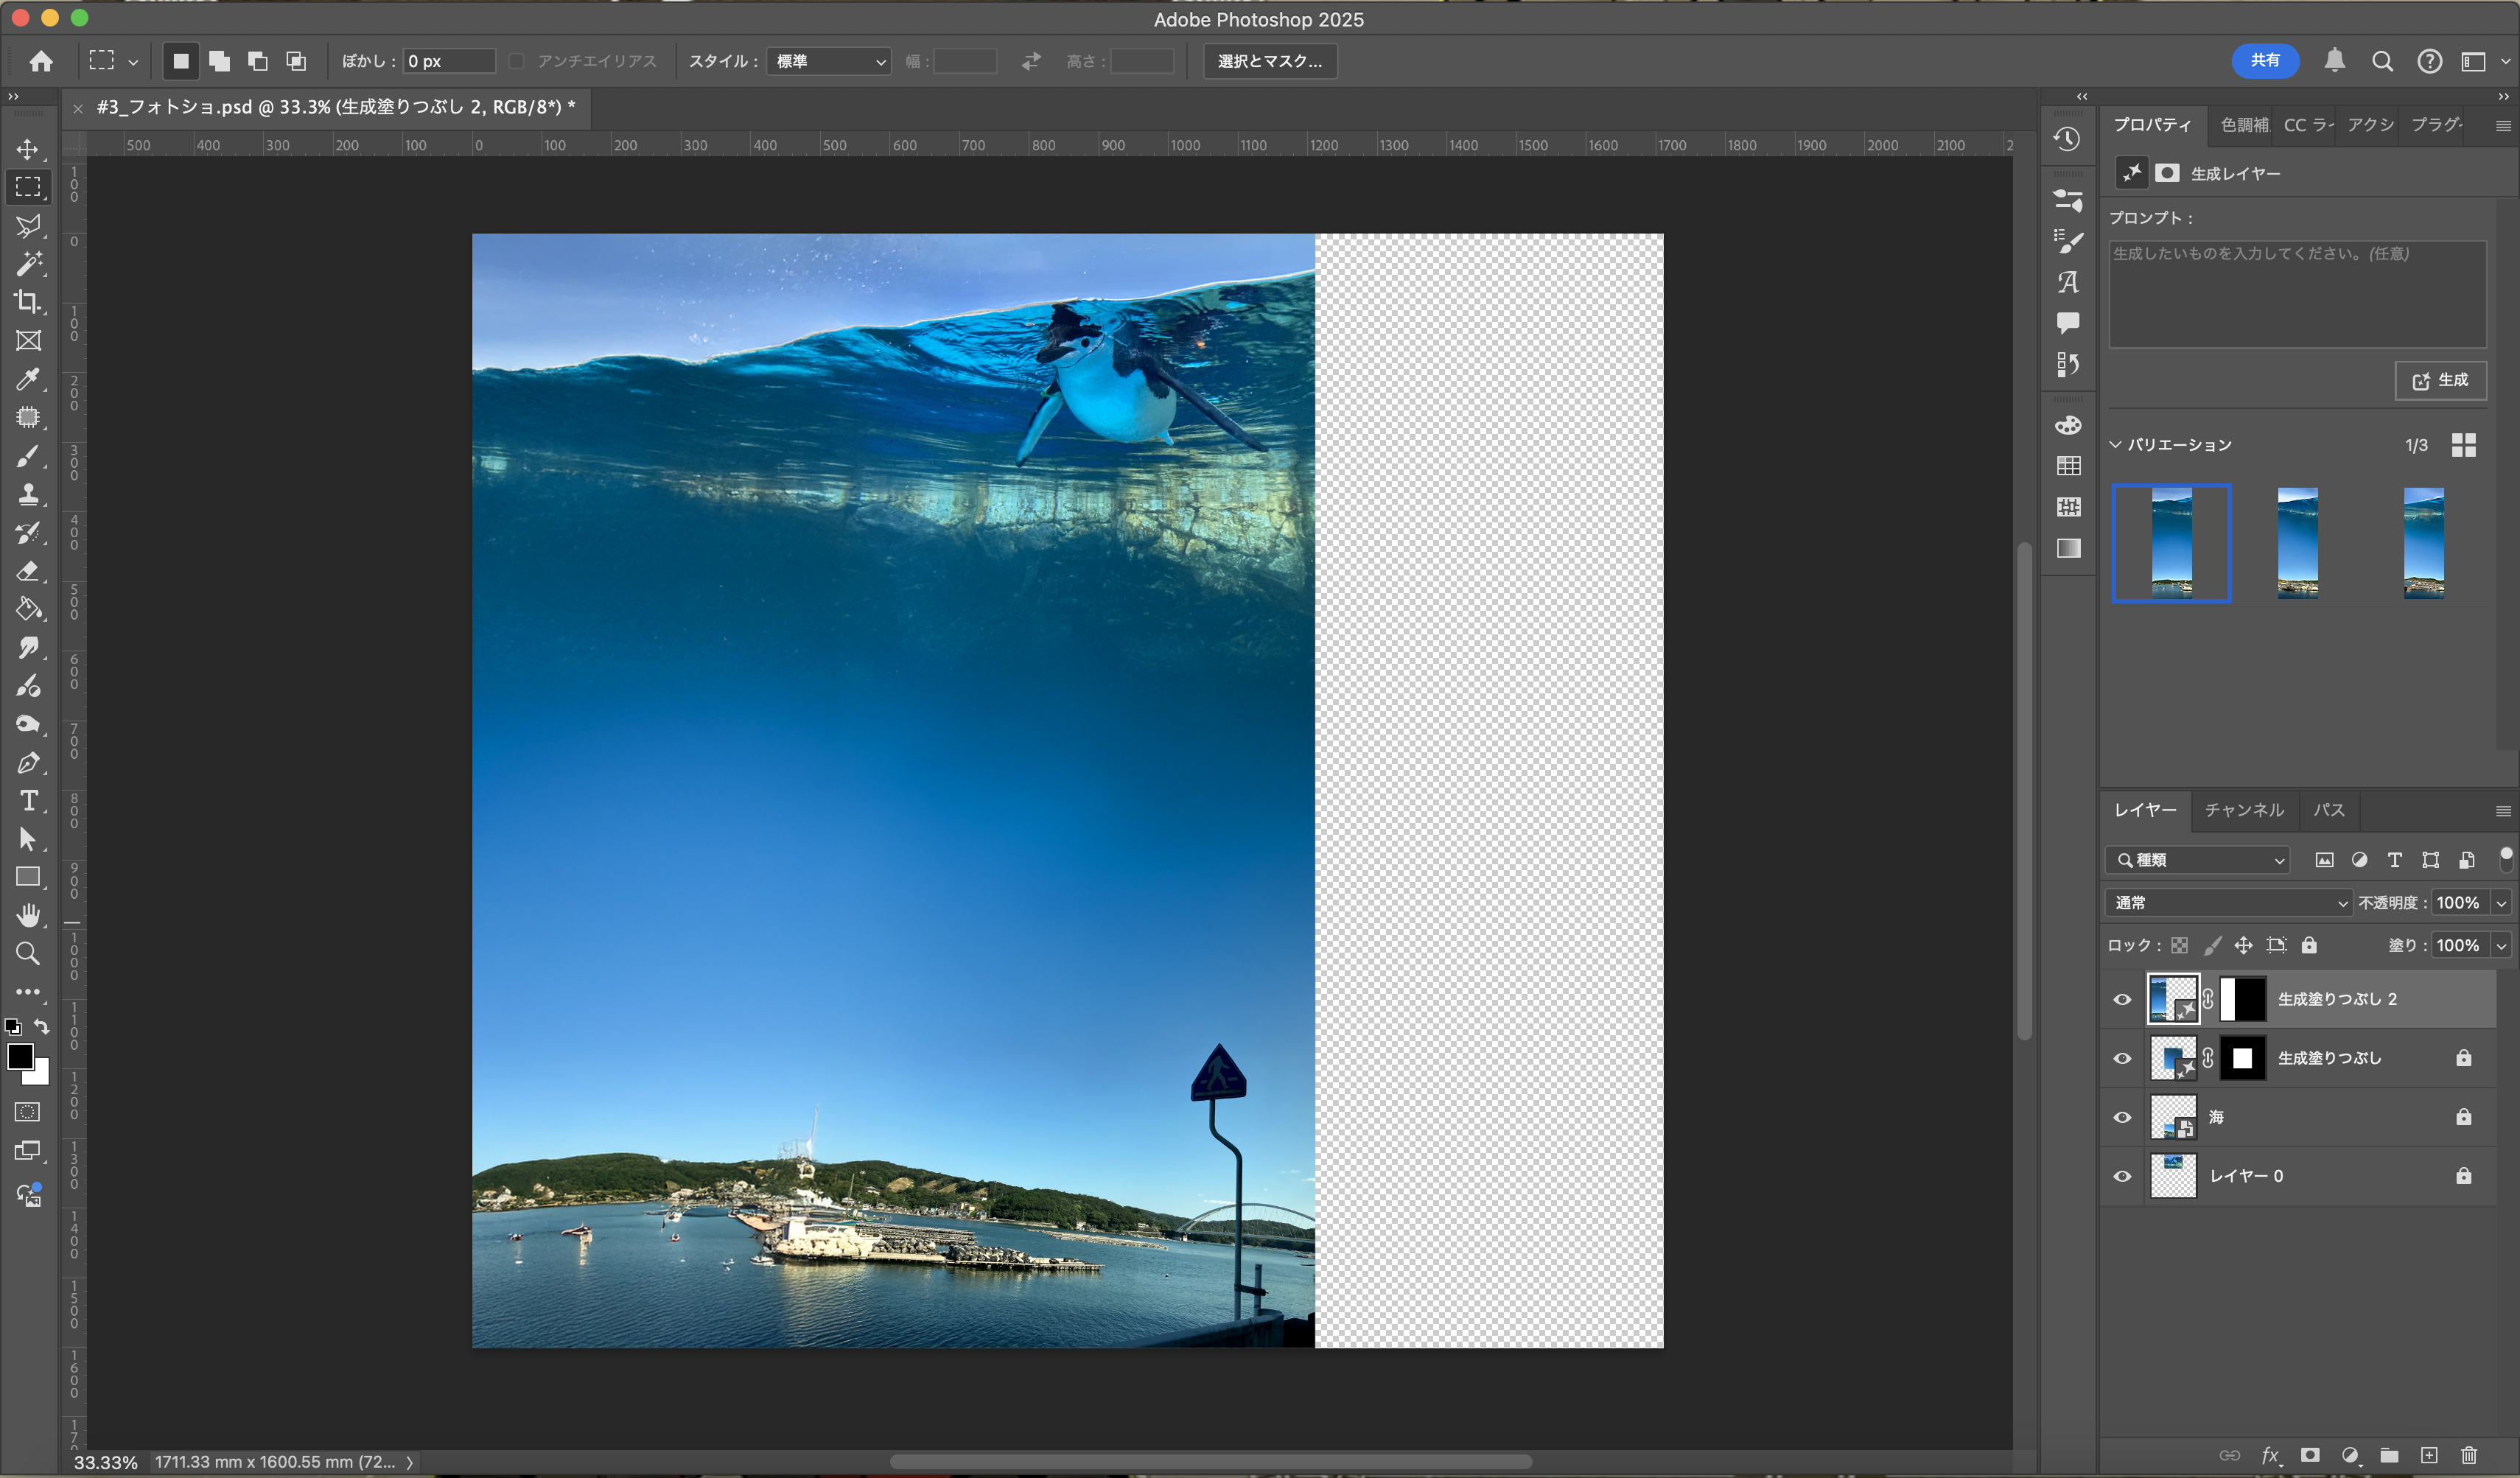Open the スタイル dropdown set to 標準
The height and width of the screenshot is (1478, 2520).
(829, 61)
